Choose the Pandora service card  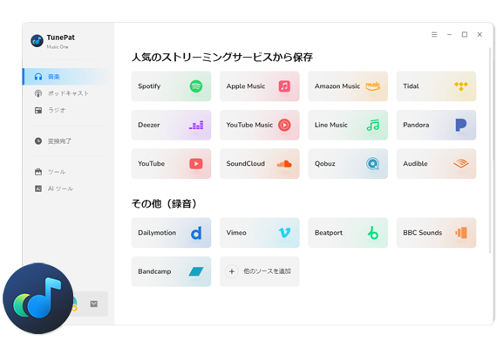[436, 125]
